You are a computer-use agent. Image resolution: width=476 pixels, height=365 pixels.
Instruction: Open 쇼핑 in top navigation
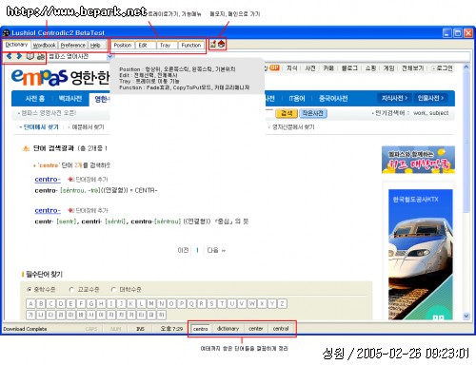tap(370, 68)
